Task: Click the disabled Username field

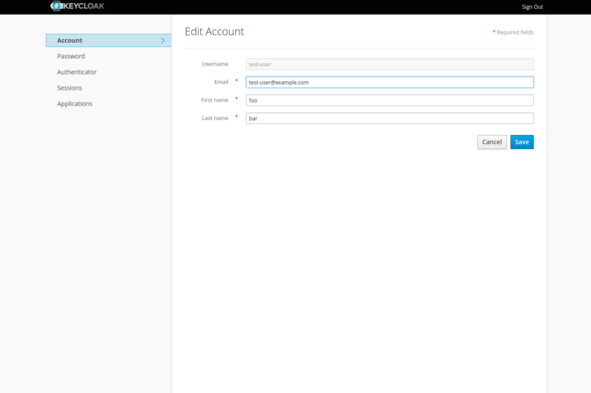Action: 390,64
